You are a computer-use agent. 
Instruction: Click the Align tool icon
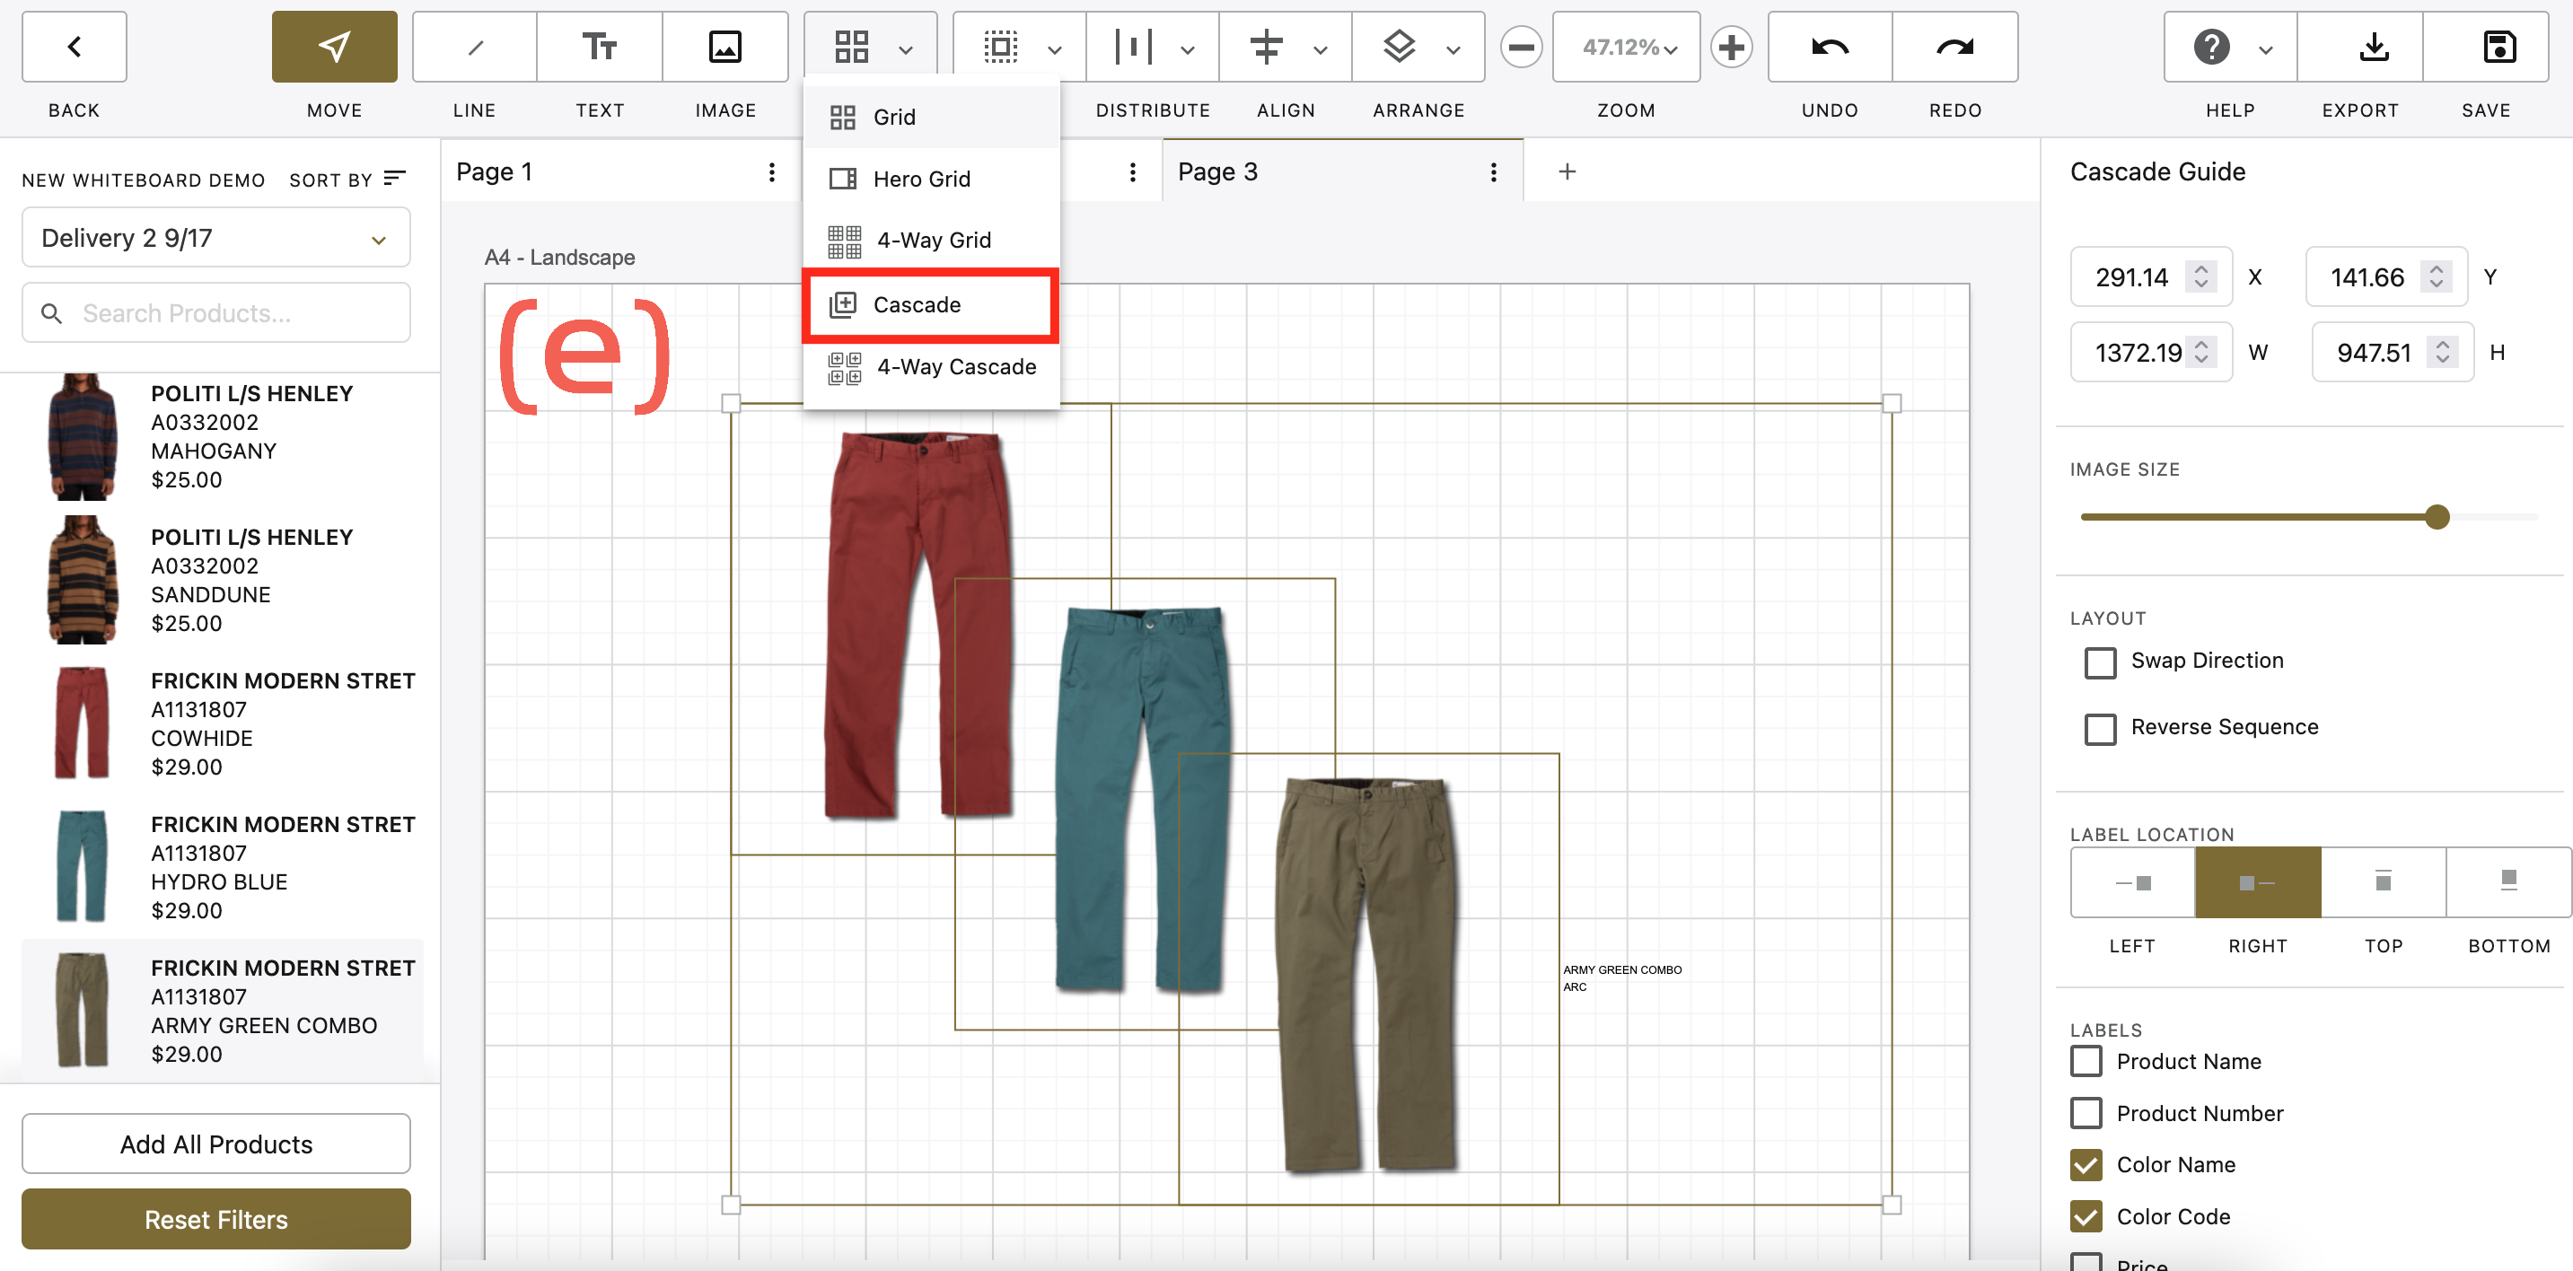(x=1268, y=46)
